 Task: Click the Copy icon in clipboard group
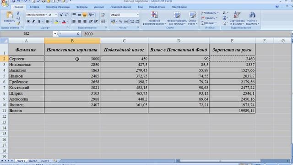coord(18,18)
